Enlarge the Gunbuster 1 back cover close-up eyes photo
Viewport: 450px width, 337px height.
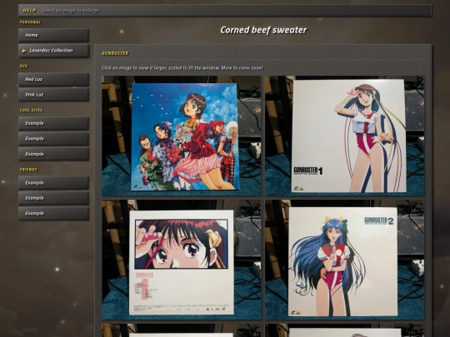(x=182, y=260)
